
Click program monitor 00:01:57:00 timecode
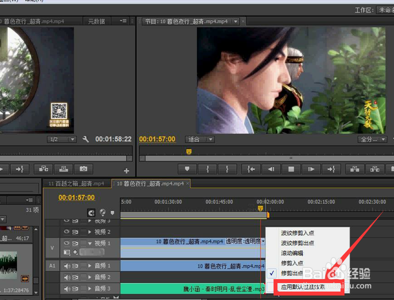pyautogui.click(x=157, y=139)
